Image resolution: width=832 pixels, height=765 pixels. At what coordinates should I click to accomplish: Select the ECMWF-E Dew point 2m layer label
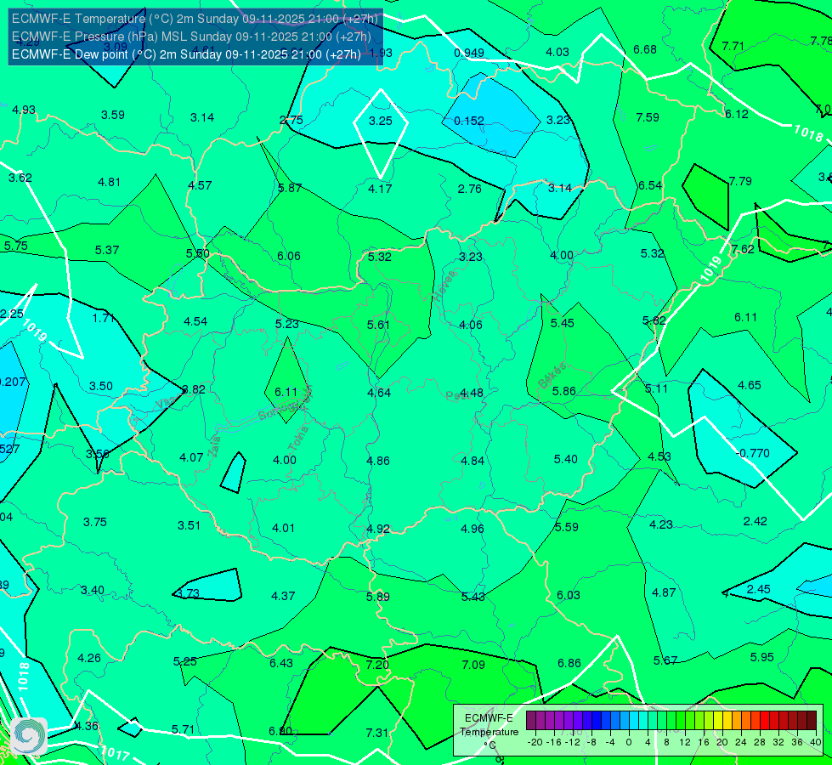(x=186, y=54)
